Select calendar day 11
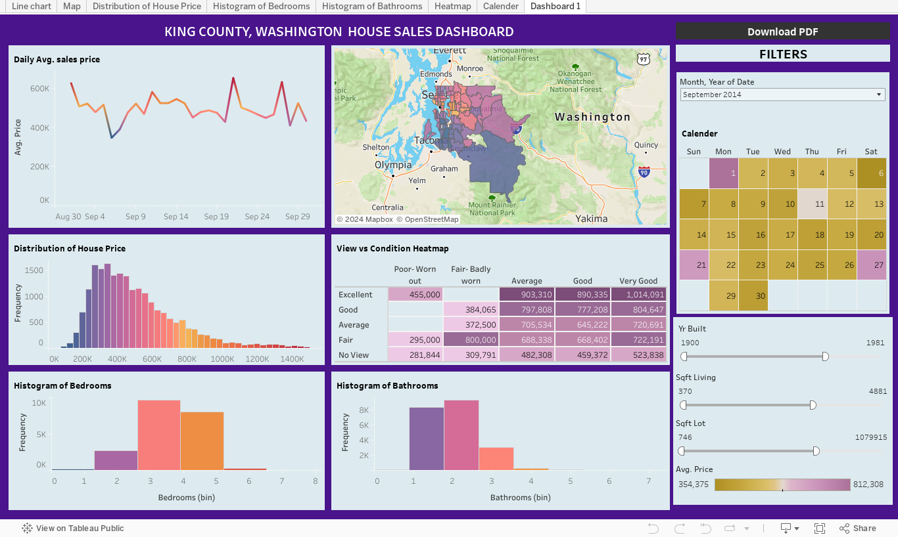This screenshot has height=537, width=898. (812, 204)
